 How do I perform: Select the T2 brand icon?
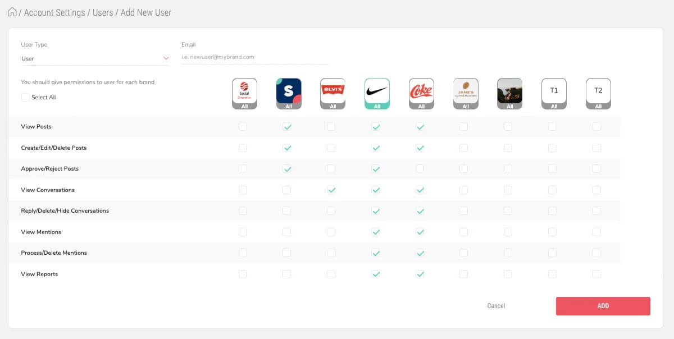[598, 94]
